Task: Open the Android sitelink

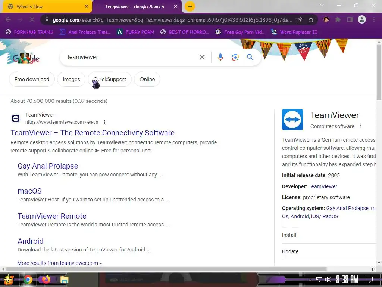Action: pyautogui.click(x=31, y=241)
